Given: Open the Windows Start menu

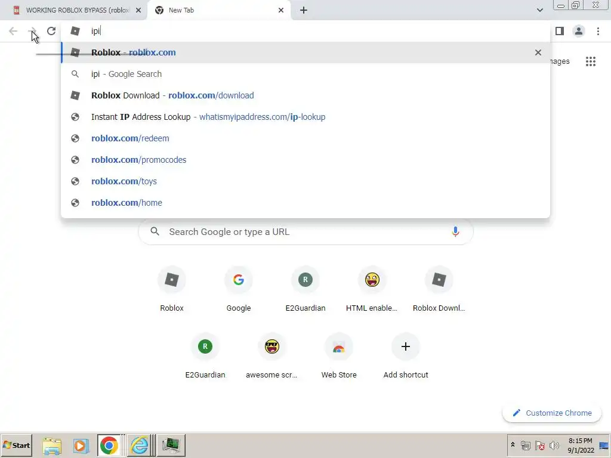Looking at the screenshot, I should 16,445.
